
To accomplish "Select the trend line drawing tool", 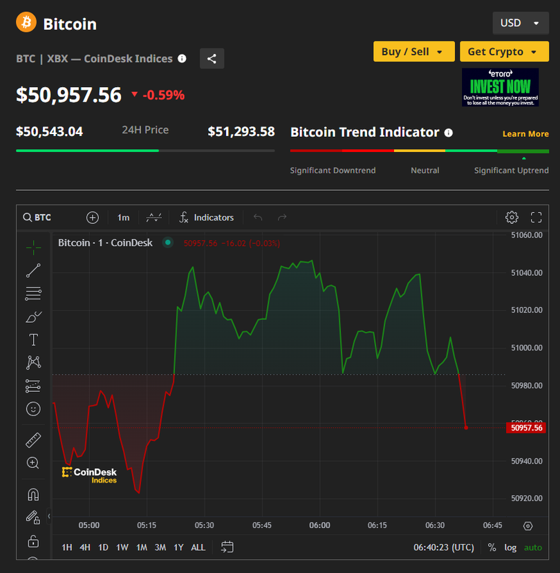I will tap(33, 270).
